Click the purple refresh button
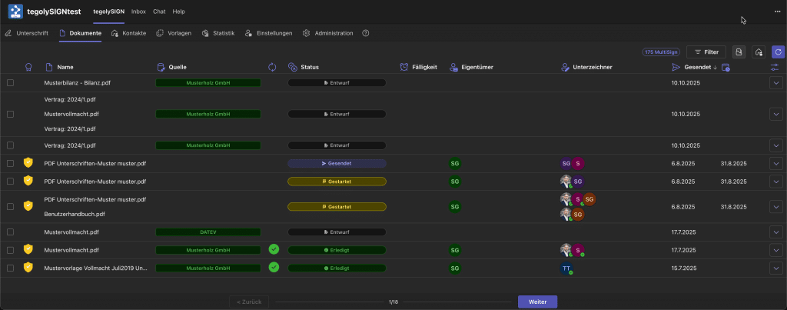787x310 pixels. point(778,52)
